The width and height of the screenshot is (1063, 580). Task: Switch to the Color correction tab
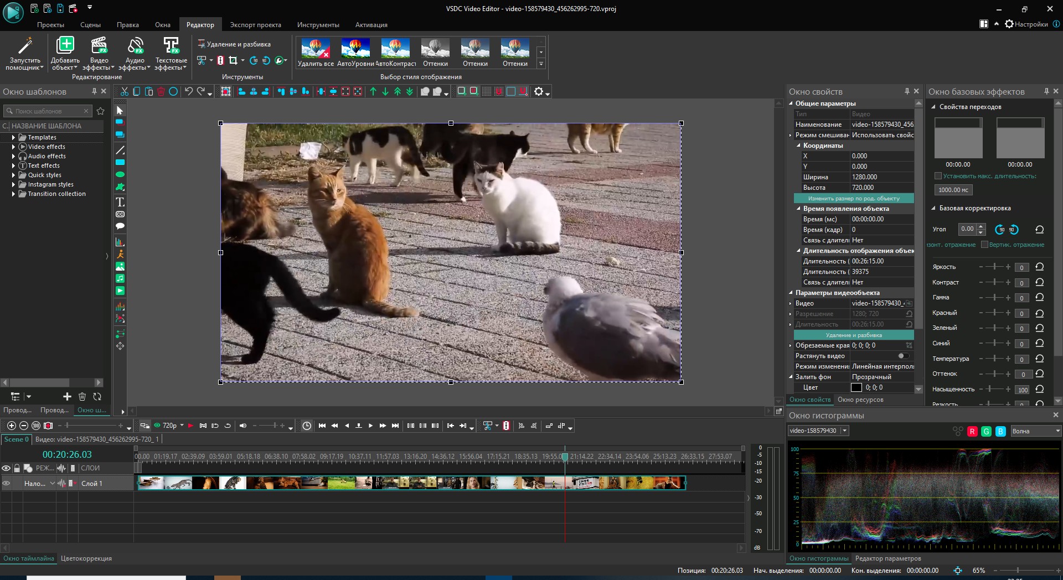86,558
